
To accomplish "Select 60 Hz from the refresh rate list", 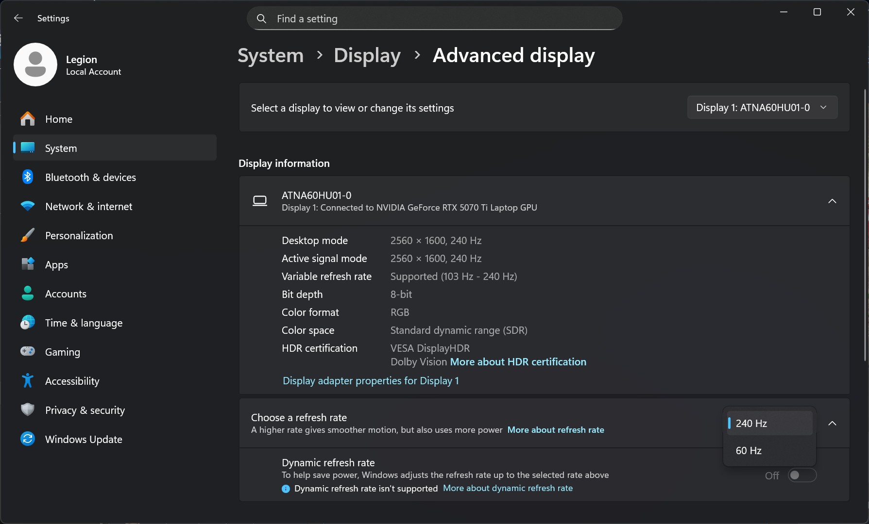I will pyautogui.click(x=749, y=450).
